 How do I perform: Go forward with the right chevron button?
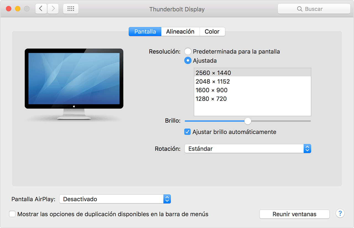[x=53, y=9]
